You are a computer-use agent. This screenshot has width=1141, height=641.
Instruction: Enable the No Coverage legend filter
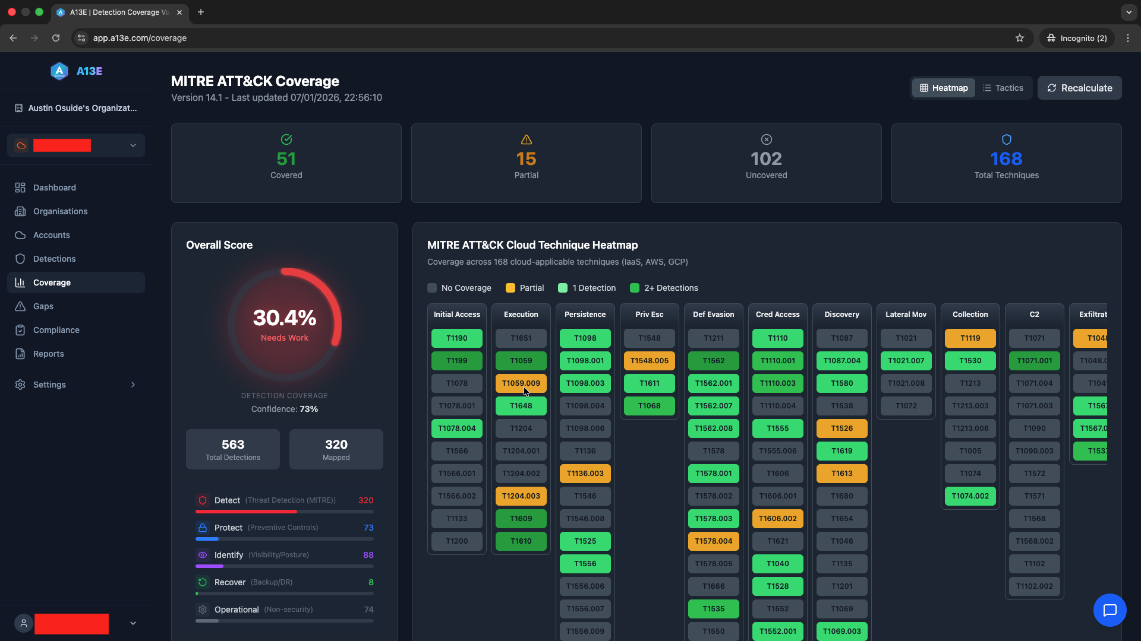432,288
